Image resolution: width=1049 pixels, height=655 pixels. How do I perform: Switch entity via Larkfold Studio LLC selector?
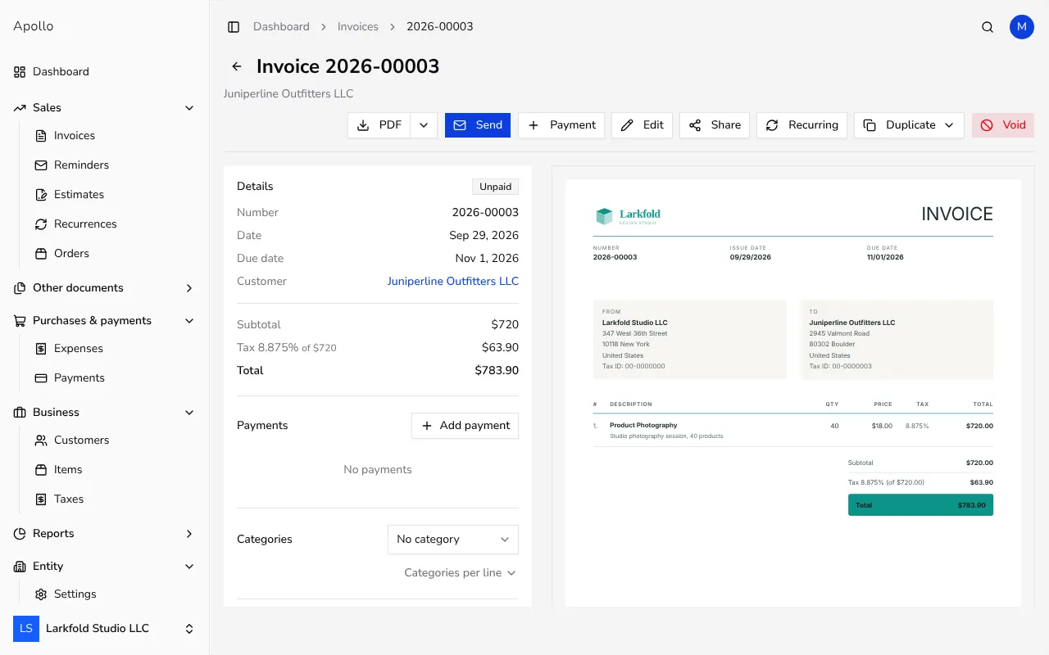pos(104,629)
